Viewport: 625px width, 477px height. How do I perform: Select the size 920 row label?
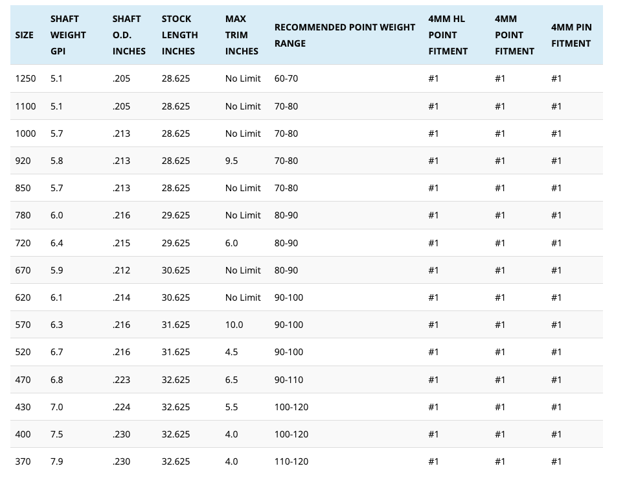tap(23, 161)
